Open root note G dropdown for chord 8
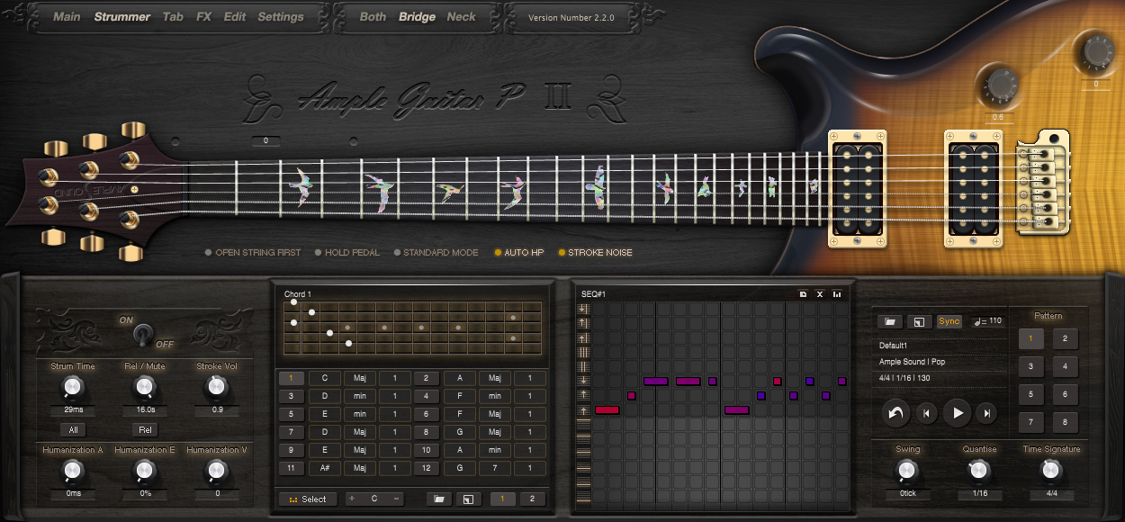 tap(459, 433)
